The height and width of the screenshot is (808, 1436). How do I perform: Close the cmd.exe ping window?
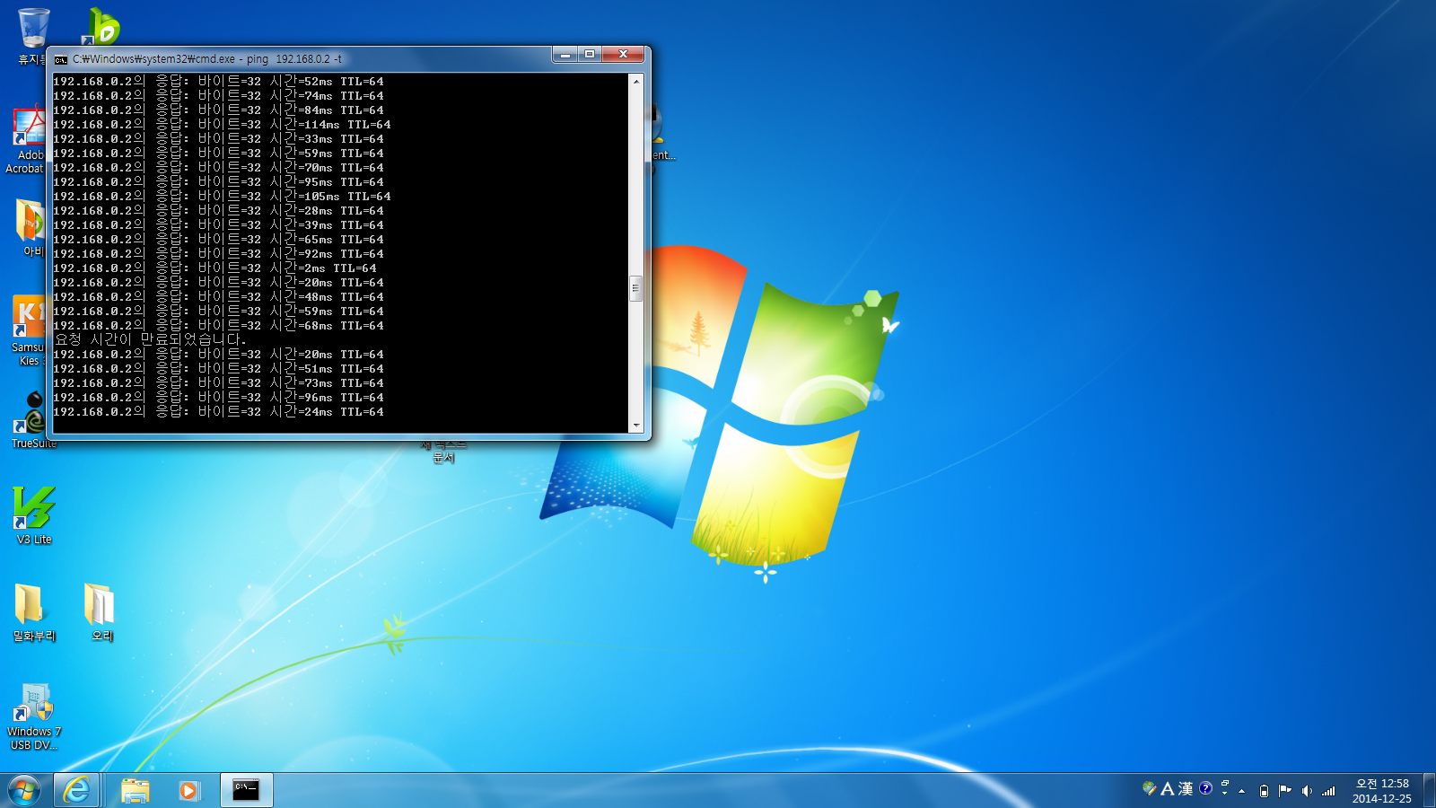pyautogui.click(x=623, y=55)
